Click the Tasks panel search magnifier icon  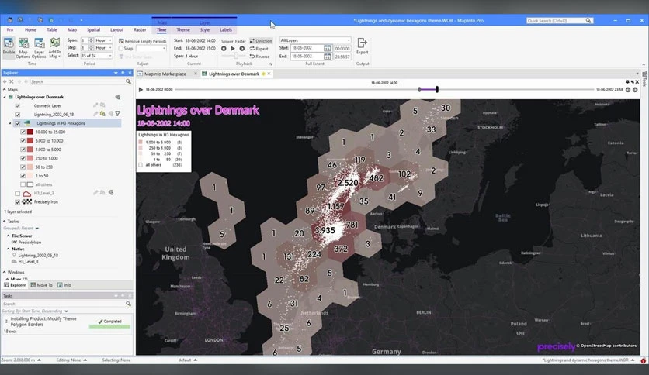pyautogui.click(x=128, y=304)
